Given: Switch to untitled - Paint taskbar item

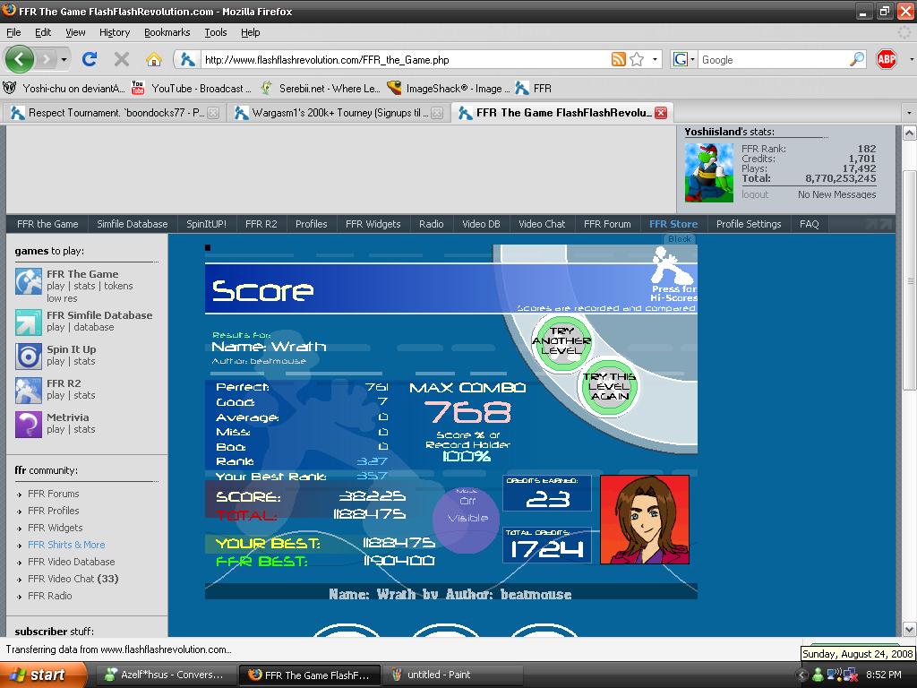Looking at the screenshot, I should (x=451, y=675).
